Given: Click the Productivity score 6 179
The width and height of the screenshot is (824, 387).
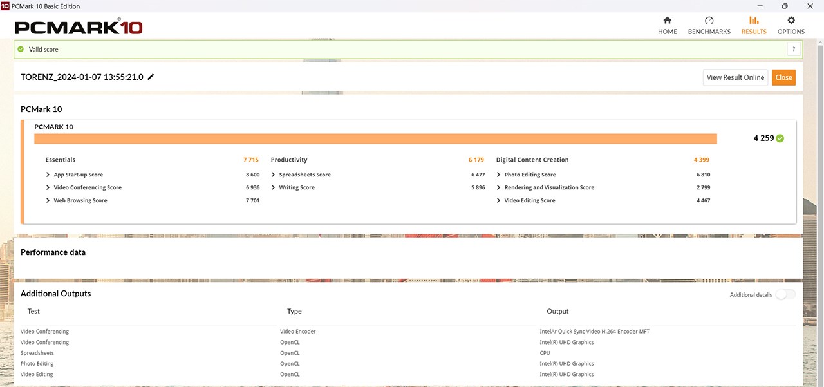Looking at the screenshot, I should click(476, 160).
